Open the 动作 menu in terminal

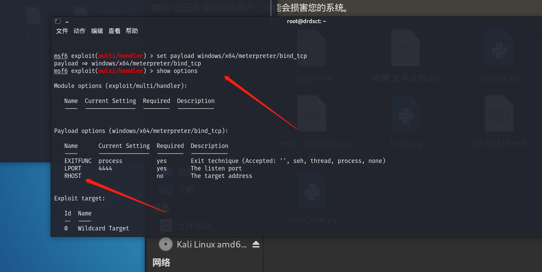[x=80, y=31]
